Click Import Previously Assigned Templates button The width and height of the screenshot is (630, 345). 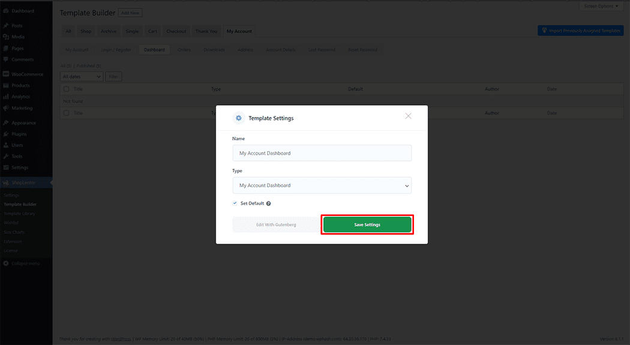580,31
